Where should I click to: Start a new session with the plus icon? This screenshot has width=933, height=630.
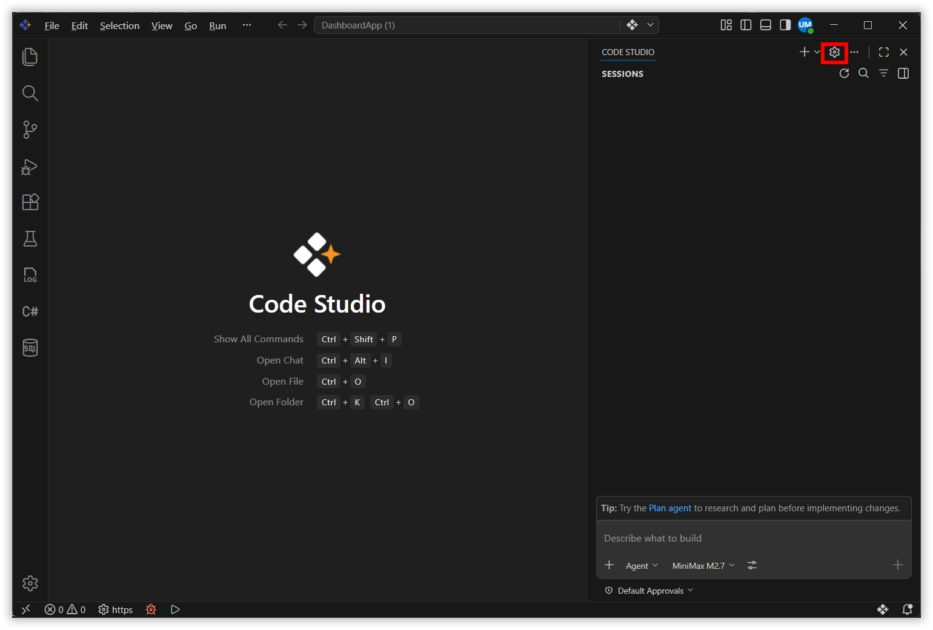point(804,52)
